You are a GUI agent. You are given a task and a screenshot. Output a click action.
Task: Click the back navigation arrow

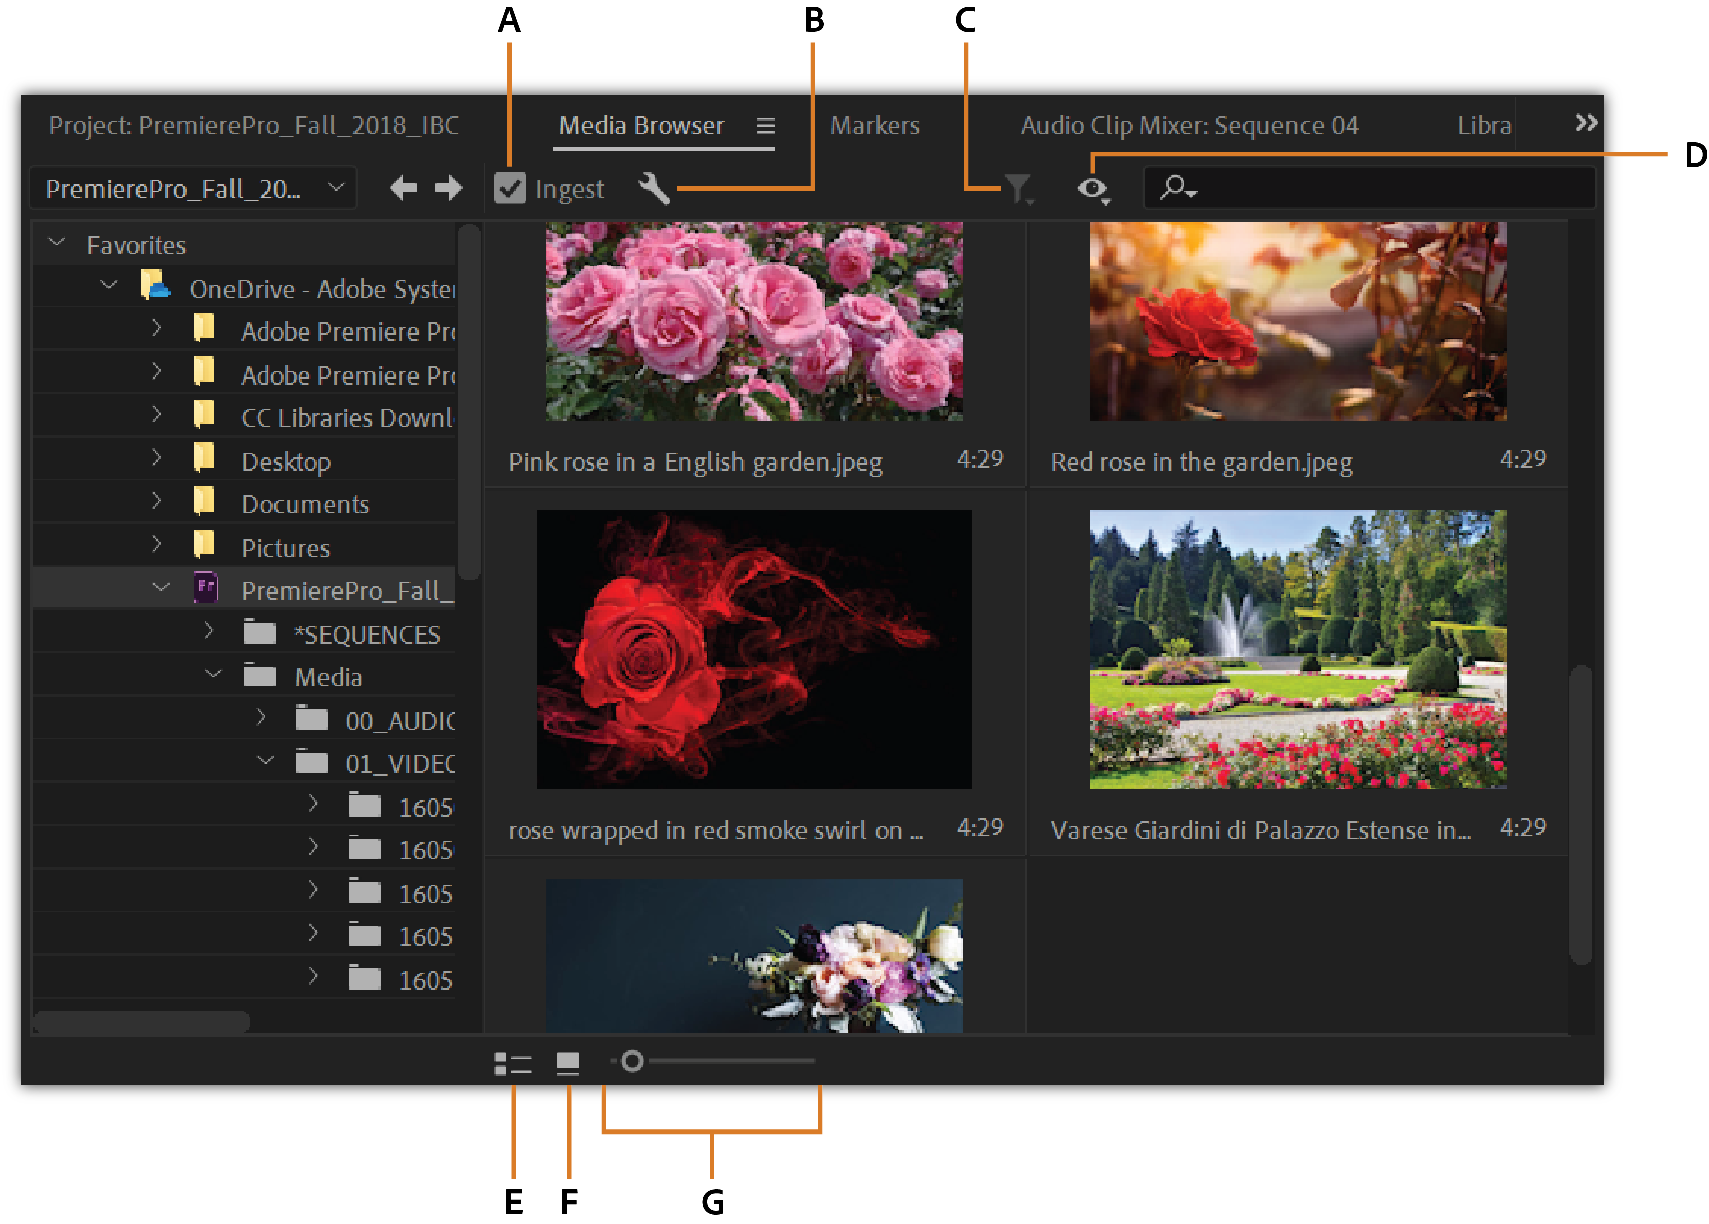click(403, 187)
